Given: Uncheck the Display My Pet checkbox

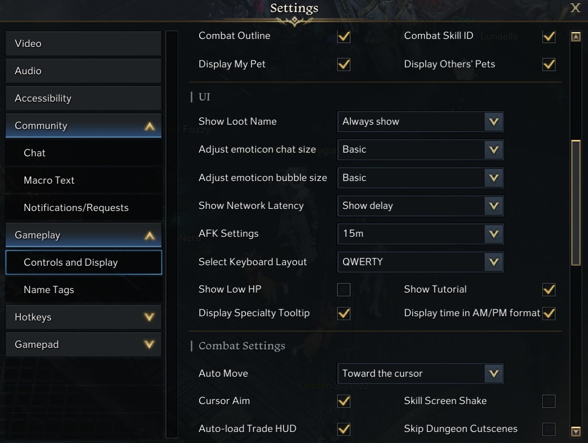Looking at the screenshot, I should tap(344, 64).
